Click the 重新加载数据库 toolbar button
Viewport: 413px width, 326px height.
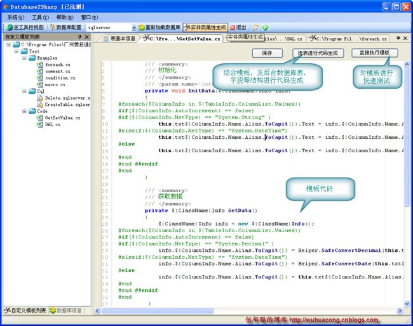159,27
